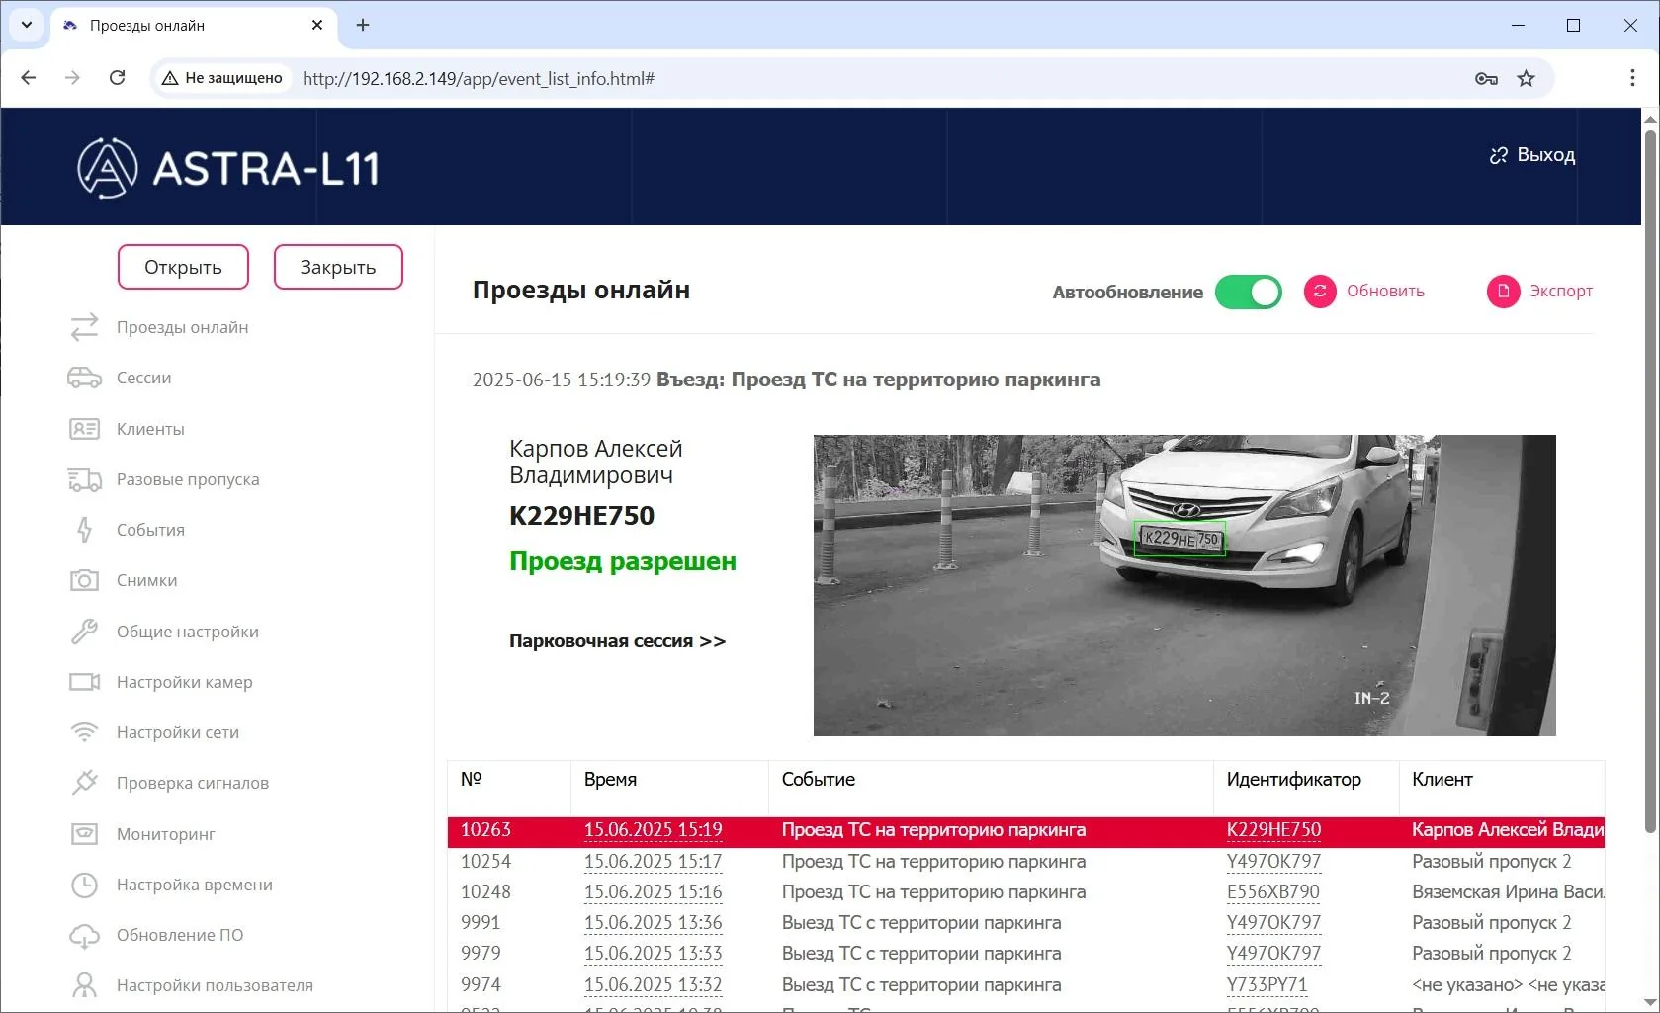This screenshot has width=1660, height=1013.
Task: Click the Не защищено security warning chip
Action: 222,78
